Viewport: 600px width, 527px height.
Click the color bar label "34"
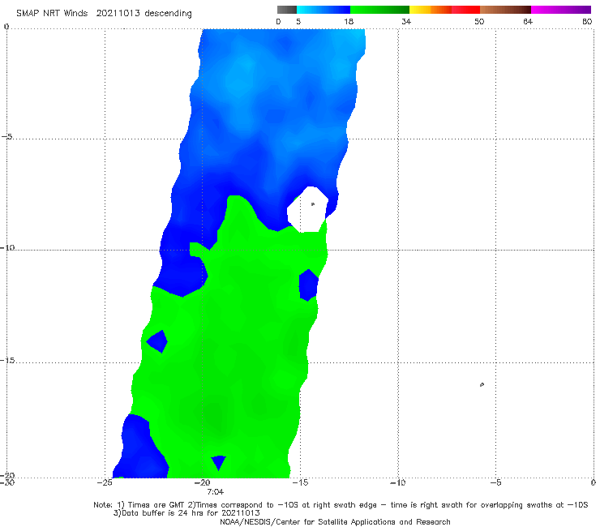point(406,22)
